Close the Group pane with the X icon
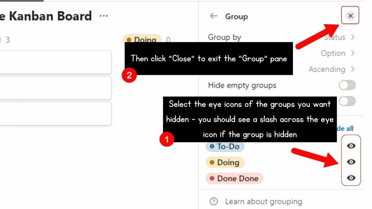 (x=350, y=16)
